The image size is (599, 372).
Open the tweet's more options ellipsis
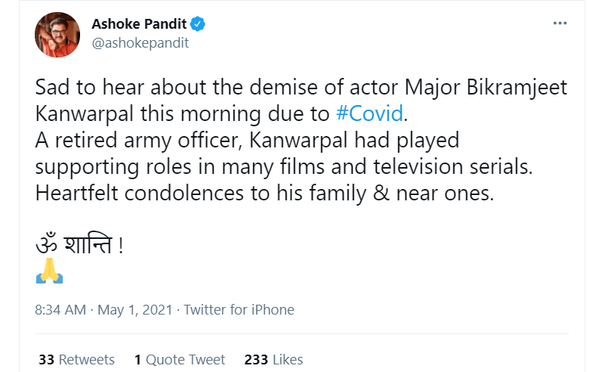pos(560,23)
